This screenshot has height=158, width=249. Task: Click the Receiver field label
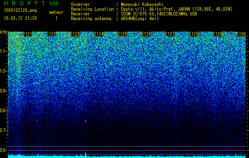pos(80,14)
